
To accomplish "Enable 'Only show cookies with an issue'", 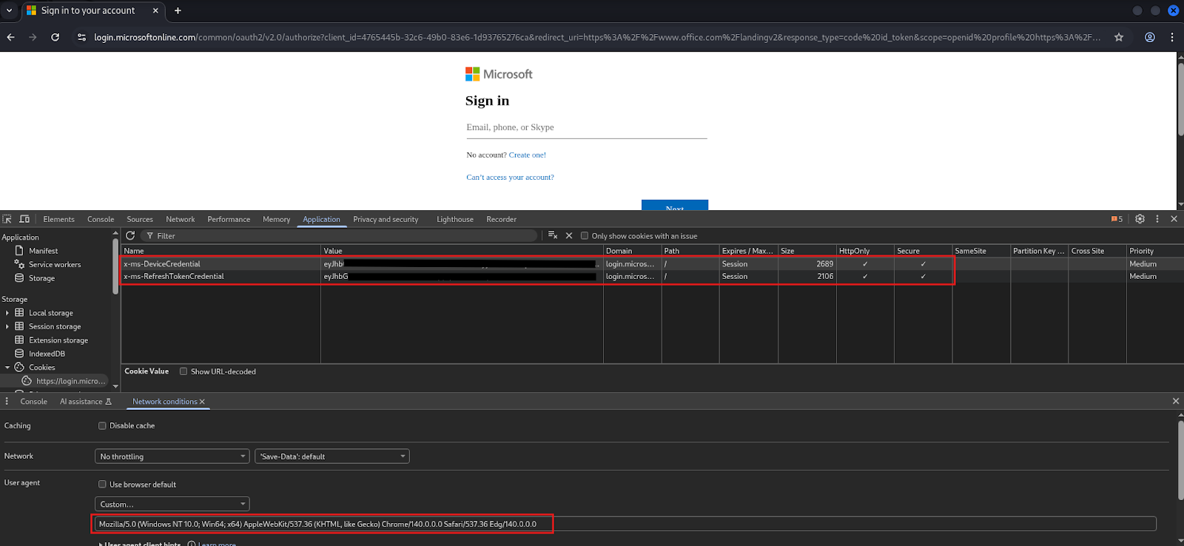I will [x=585, y=236].
